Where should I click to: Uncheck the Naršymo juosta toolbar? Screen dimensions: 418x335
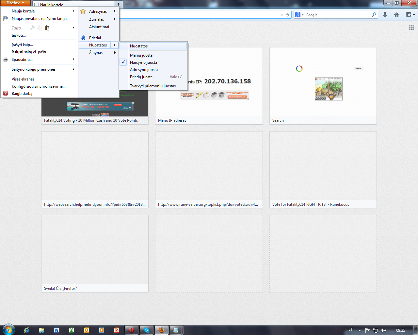pyautogui.click(x=153, y=62)
